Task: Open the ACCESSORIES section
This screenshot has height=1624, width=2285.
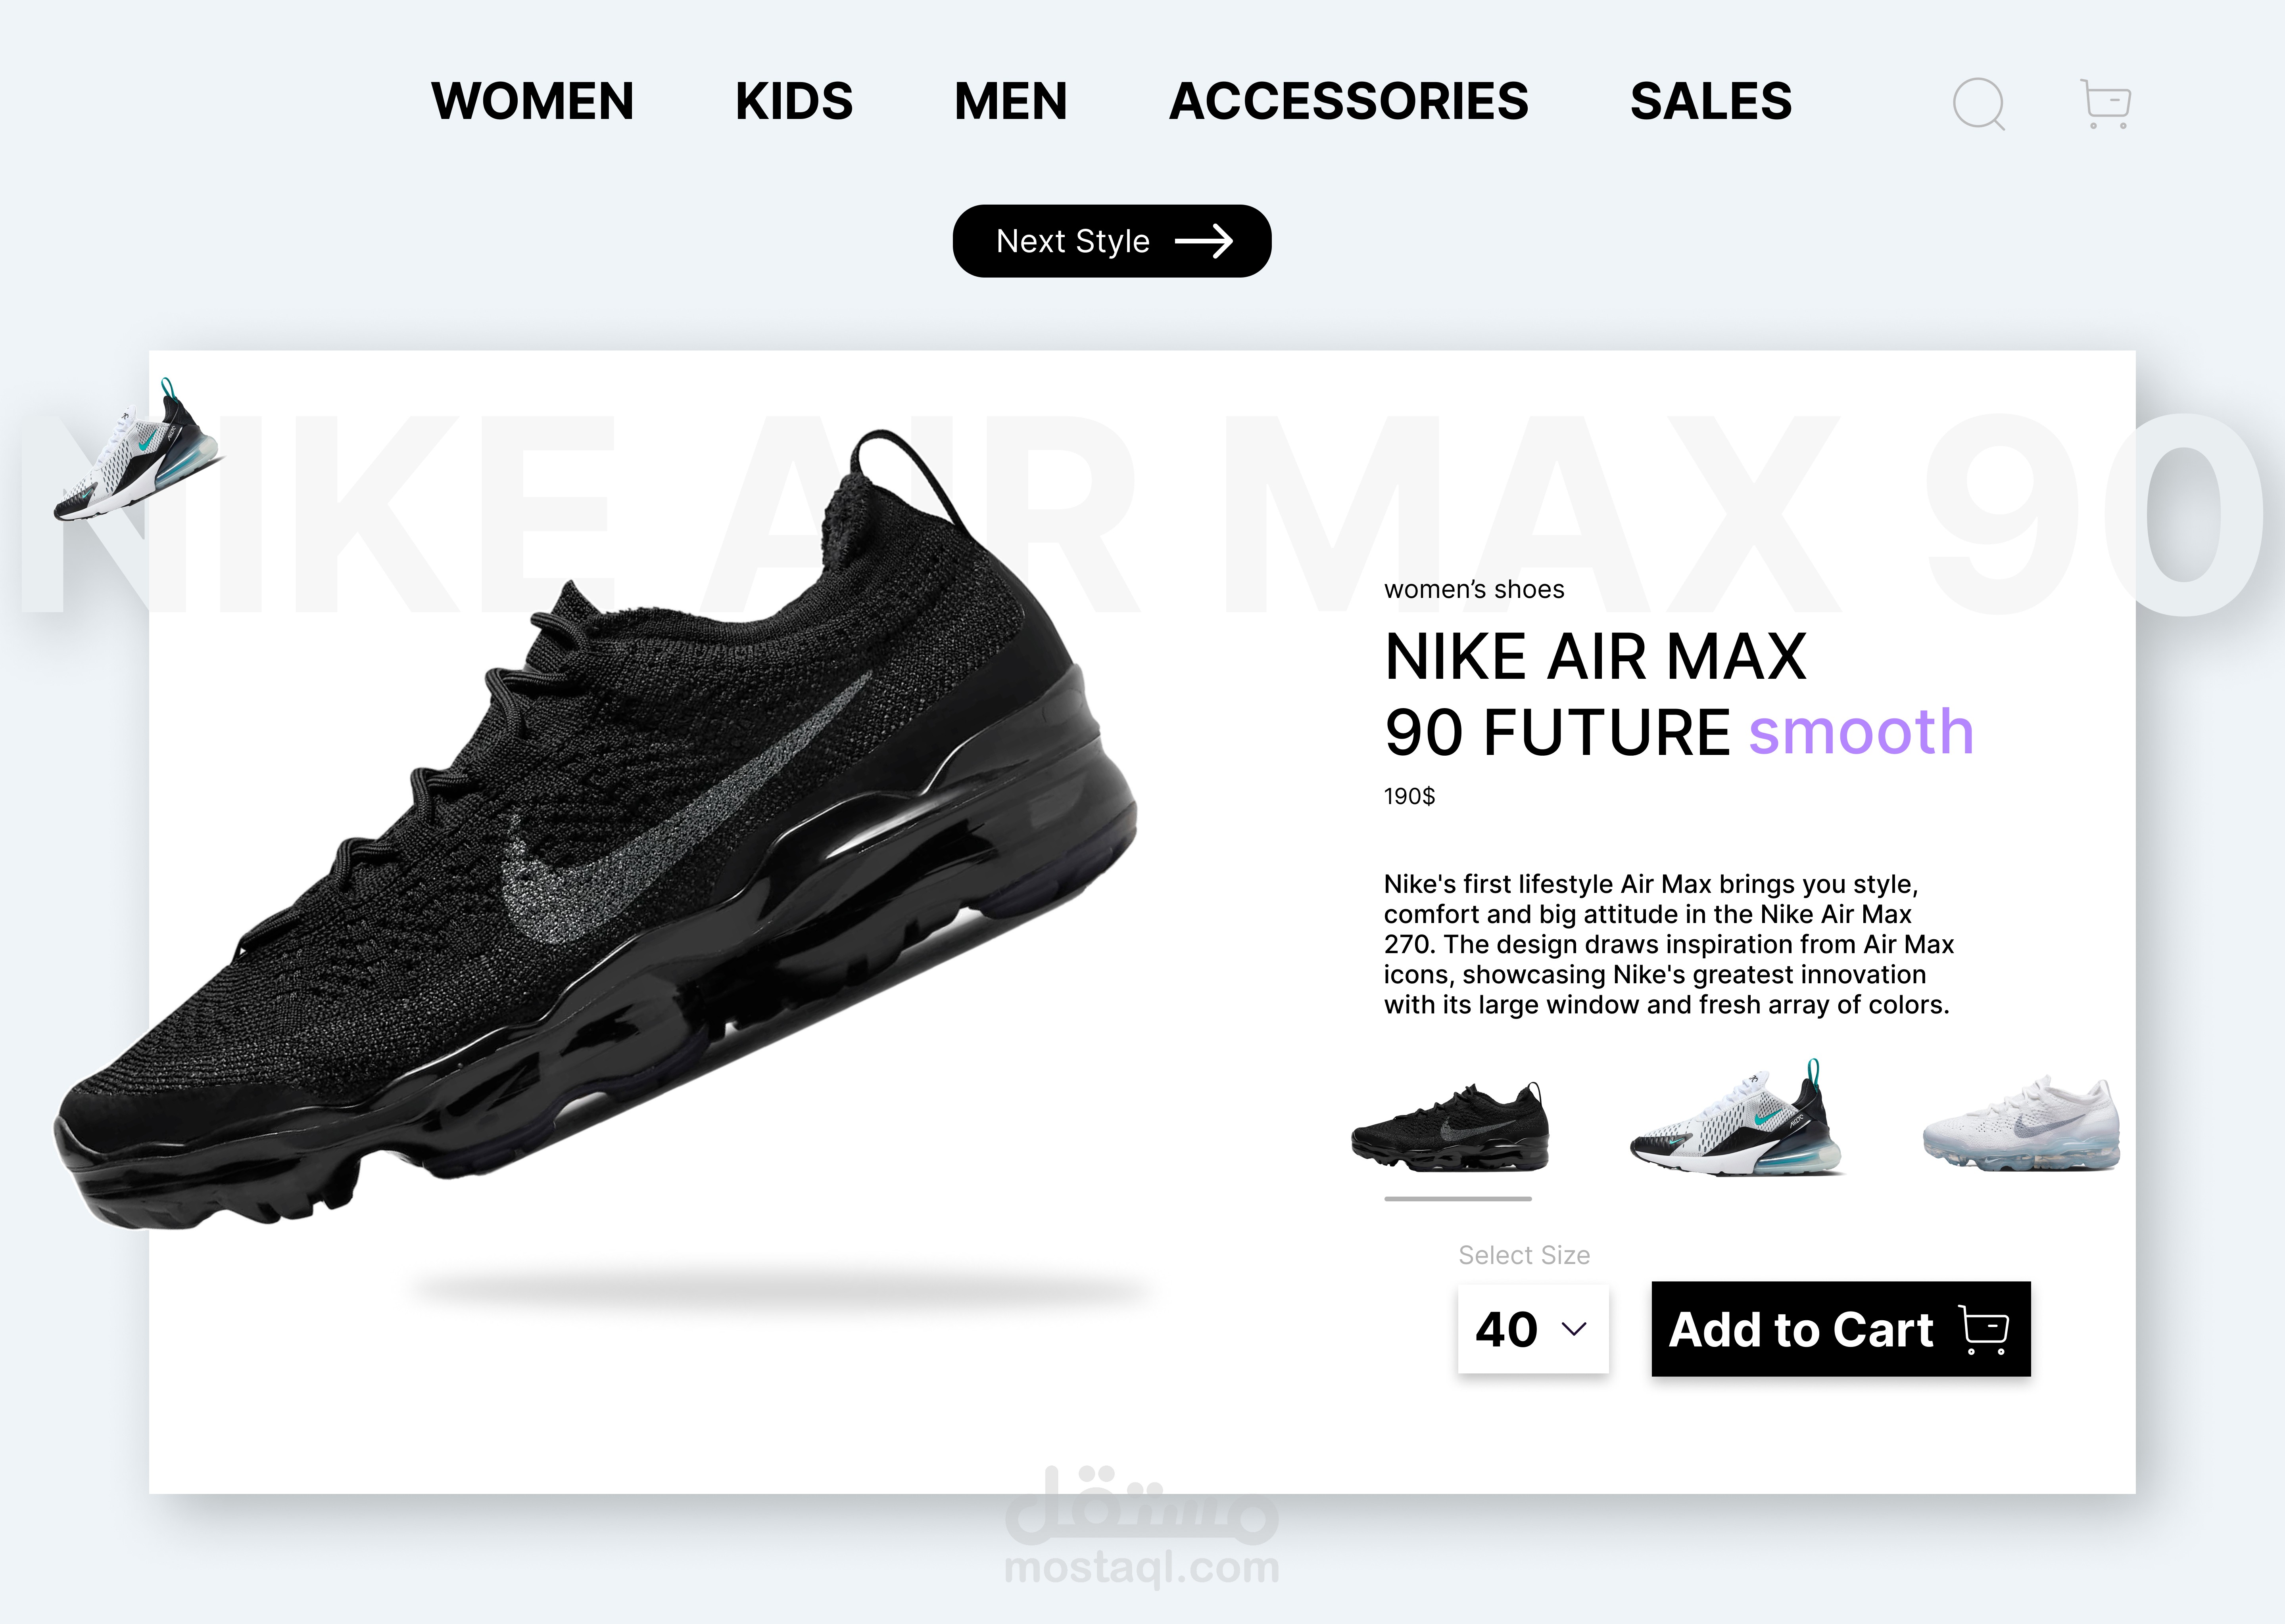Action: click(x=1349, y=102)
